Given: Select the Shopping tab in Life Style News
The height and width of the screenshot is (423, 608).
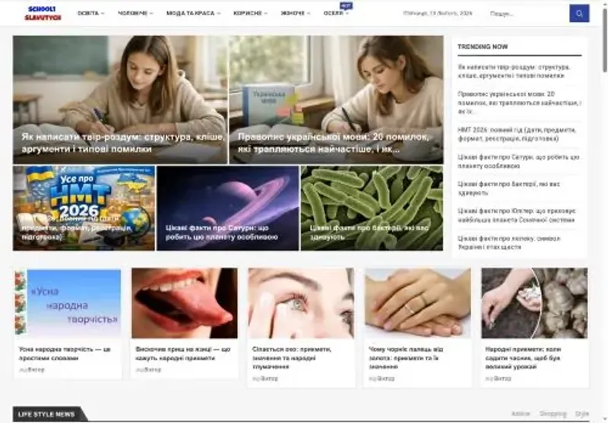Looking at the screenshot, I should pyautogui.click(x=553, y=414).
